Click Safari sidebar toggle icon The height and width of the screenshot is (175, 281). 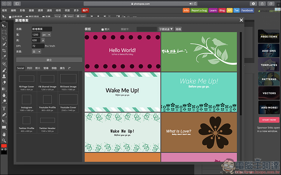point(17,3)
